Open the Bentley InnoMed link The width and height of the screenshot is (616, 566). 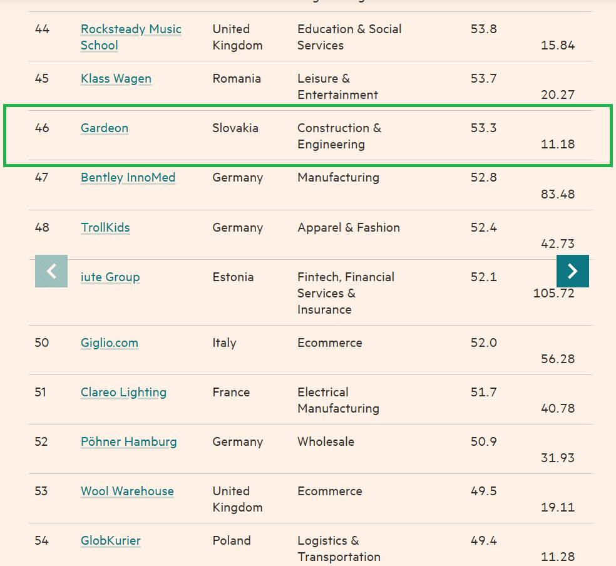[128, 177]
